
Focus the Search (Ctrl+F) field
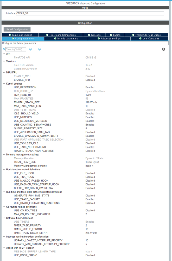pyautogui.click(x=16, y=49)
